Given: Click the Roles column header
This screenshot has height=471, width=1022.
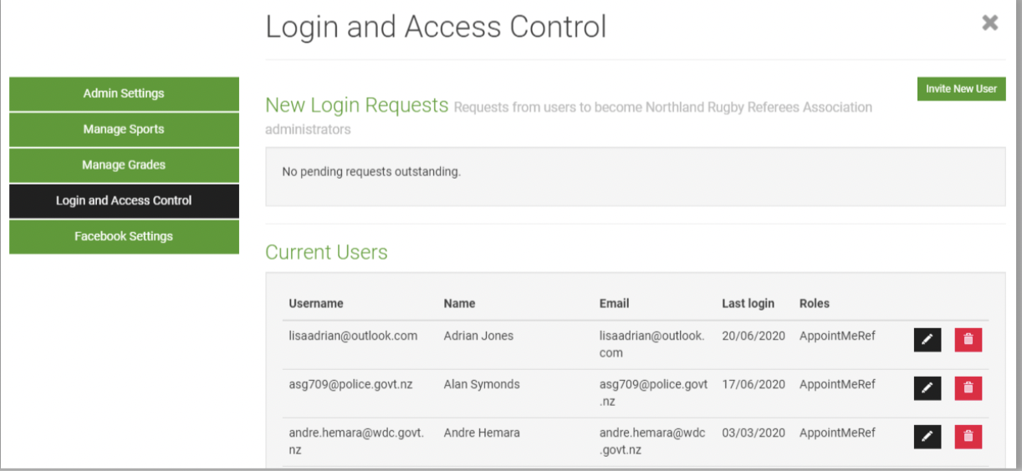Looking at the screenshot, I should click(814, 304).
